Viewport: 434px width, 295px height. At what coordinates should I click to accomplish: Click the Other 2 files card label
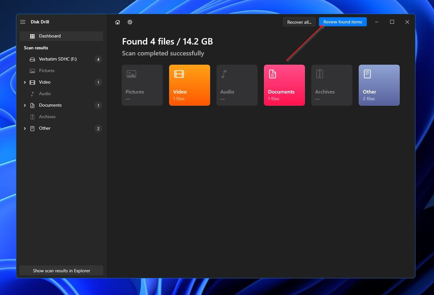[369, 95]
